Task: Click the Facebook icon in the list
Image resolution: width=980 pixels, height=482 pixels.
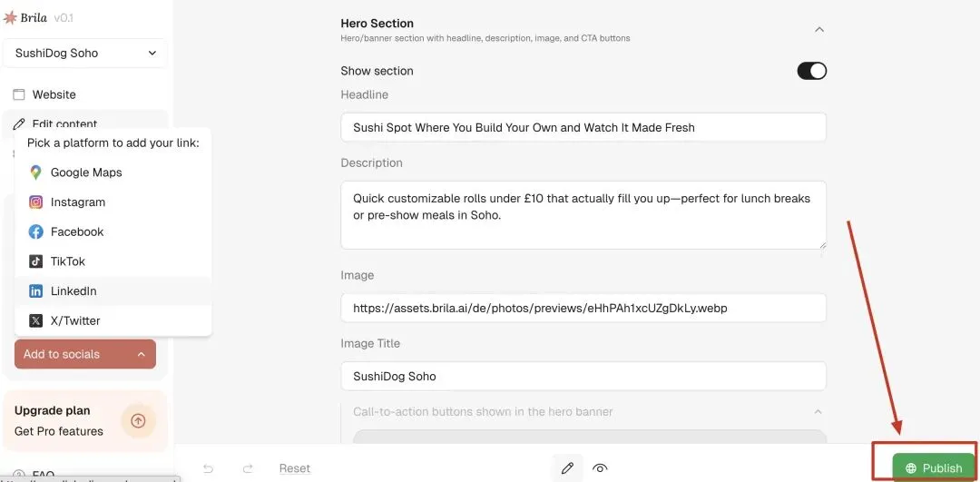Action: pos(36,232)
